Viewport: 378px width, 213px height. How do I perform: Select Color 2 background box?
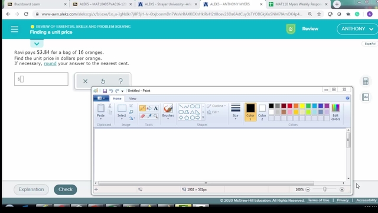pos(262,112)
